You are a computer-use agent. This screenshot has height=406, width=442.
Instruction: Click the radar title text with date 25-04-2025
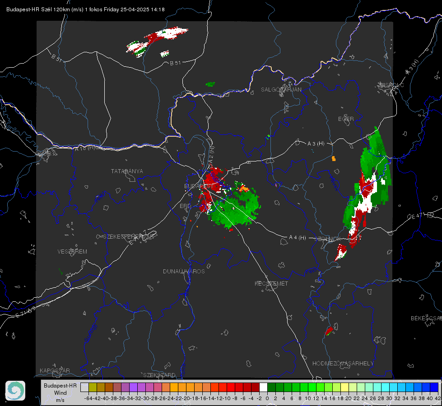[x=85, y=9]
